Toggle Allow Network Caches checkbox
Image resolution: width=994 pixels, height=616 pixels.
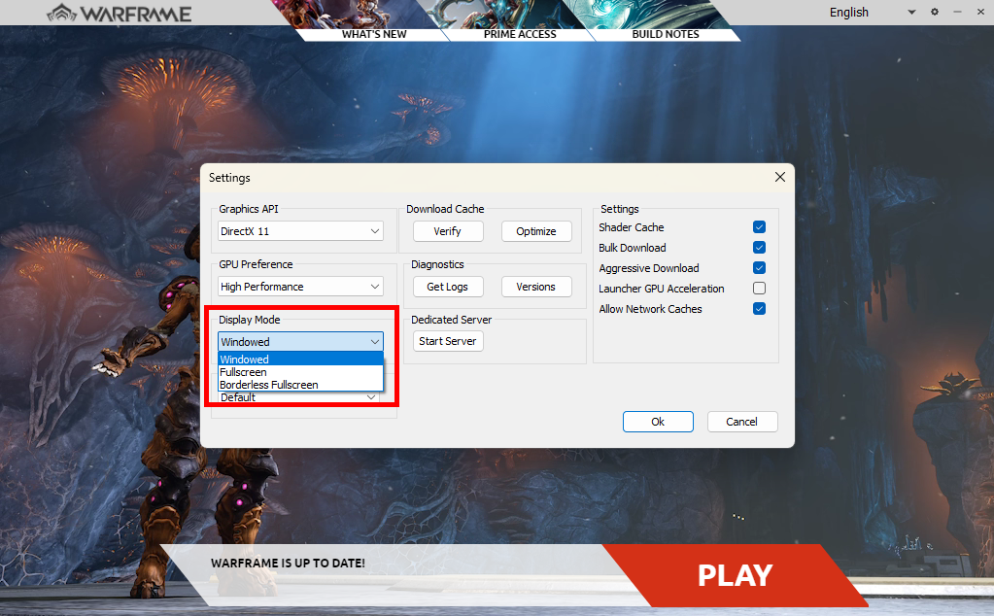(x=759, y=309)
